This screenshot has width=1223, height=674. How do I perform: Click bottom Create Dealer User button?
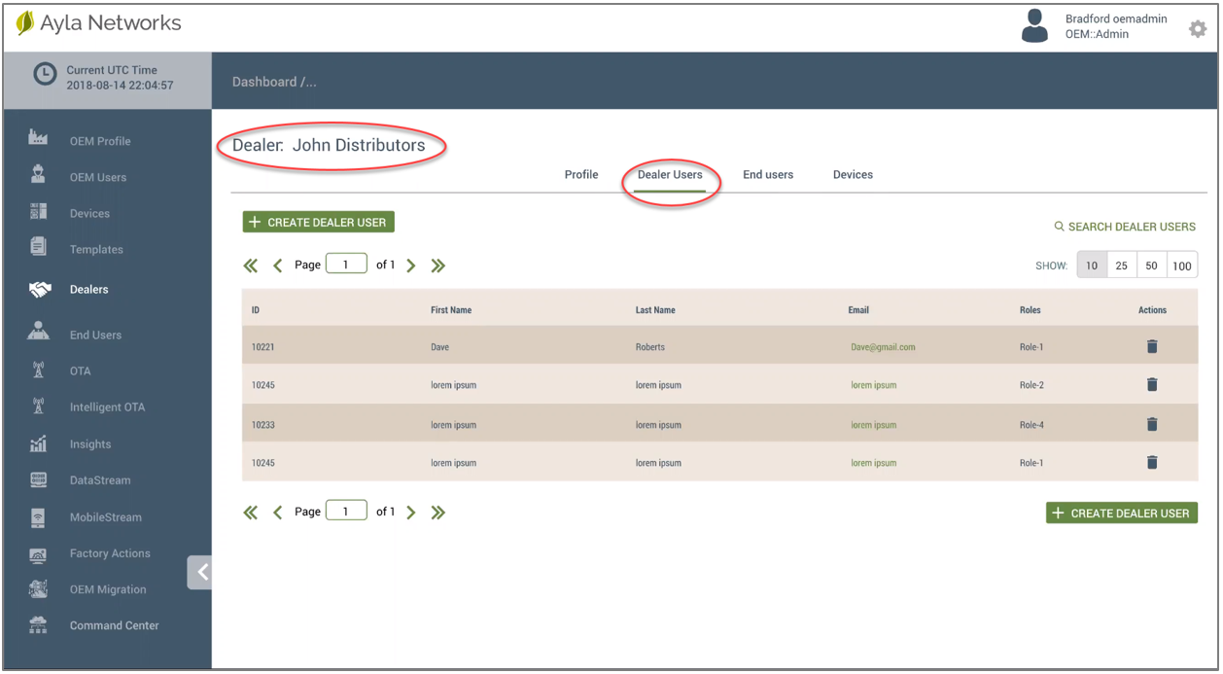tap(1122, 513)
